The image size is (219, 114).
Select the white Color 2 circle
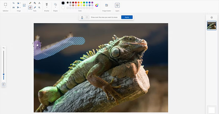(63, 7)
